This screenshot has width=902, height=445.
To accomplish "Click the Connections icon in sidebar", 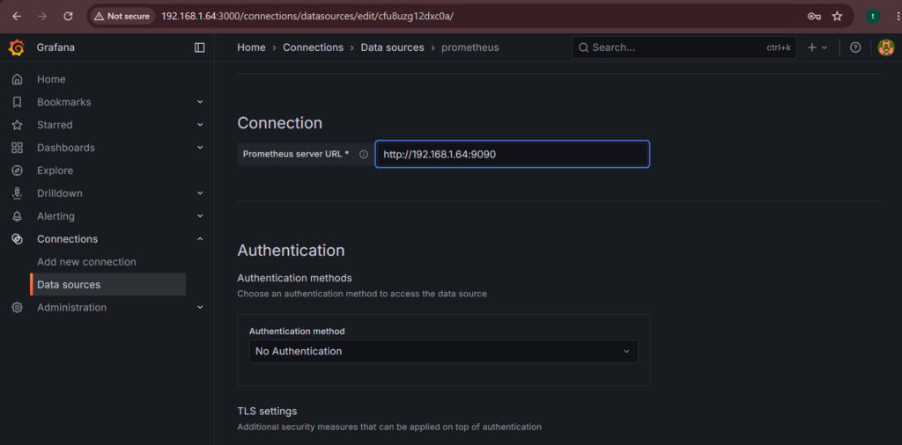I will 18,239.
